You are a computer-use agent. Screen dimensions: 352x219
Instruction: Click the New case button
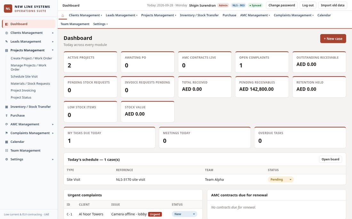(333, 39)
